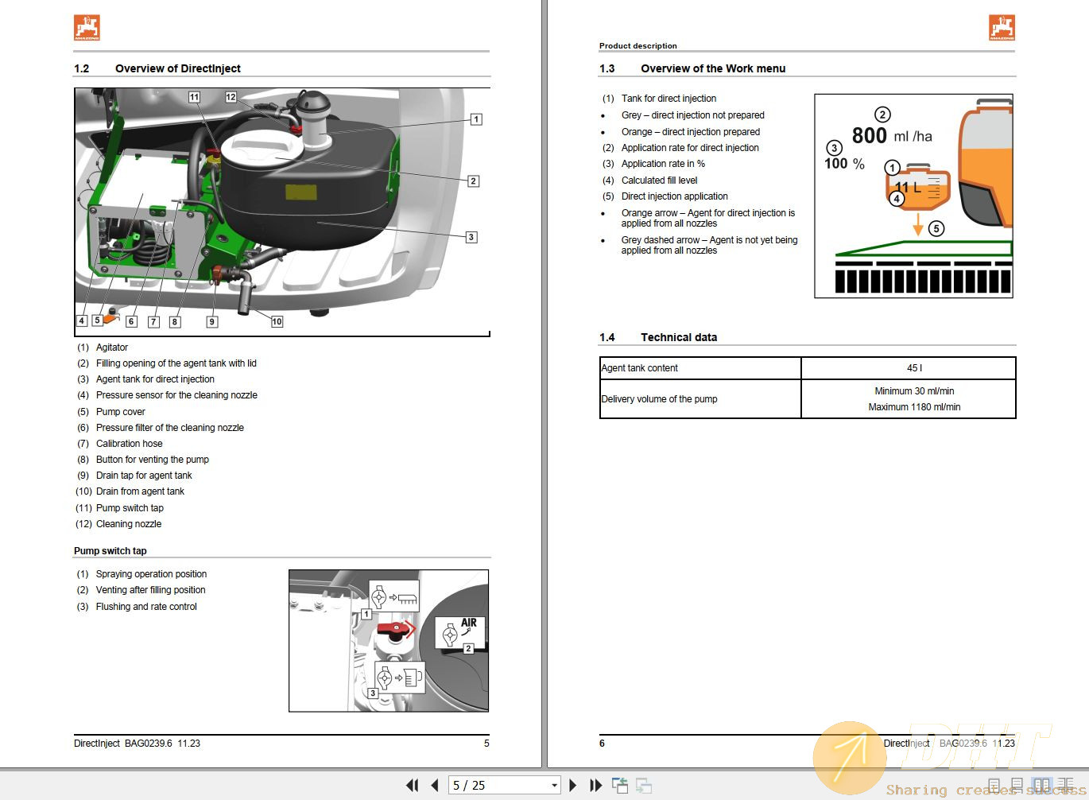The width and height of the screenshot is (1089, 800).
Task: Click 'Filling opening of the agent tank with lid'
Action: 176,363
